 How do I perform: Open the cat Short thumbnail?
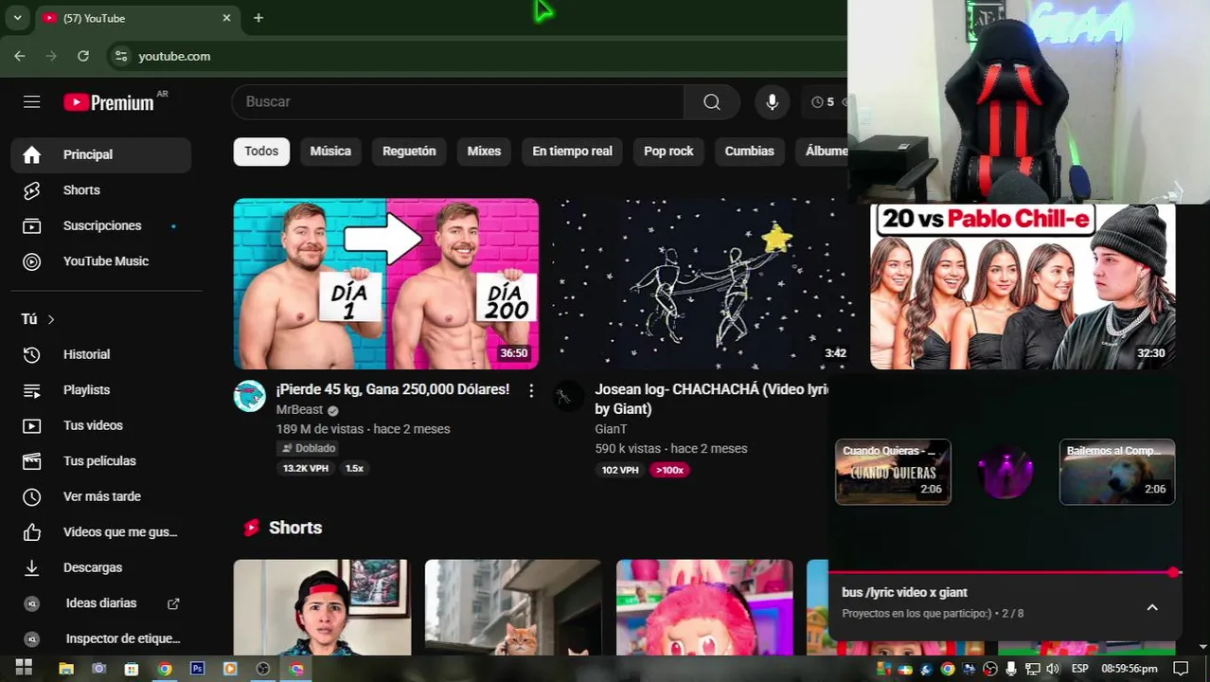[513, 607]
